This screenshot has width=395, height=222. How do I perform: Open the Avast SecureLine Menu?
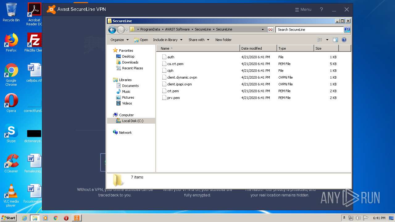click(x=303, y=10)
